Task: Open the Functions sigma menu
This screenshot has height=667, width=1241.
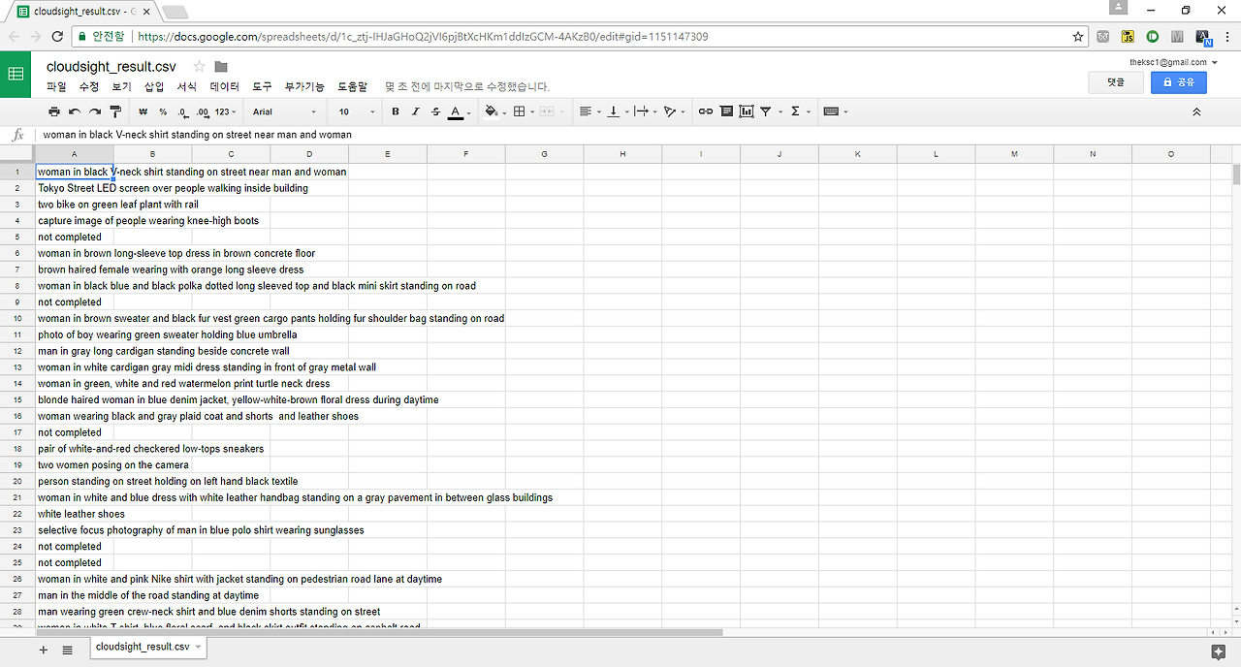Action: click(799, 112)
